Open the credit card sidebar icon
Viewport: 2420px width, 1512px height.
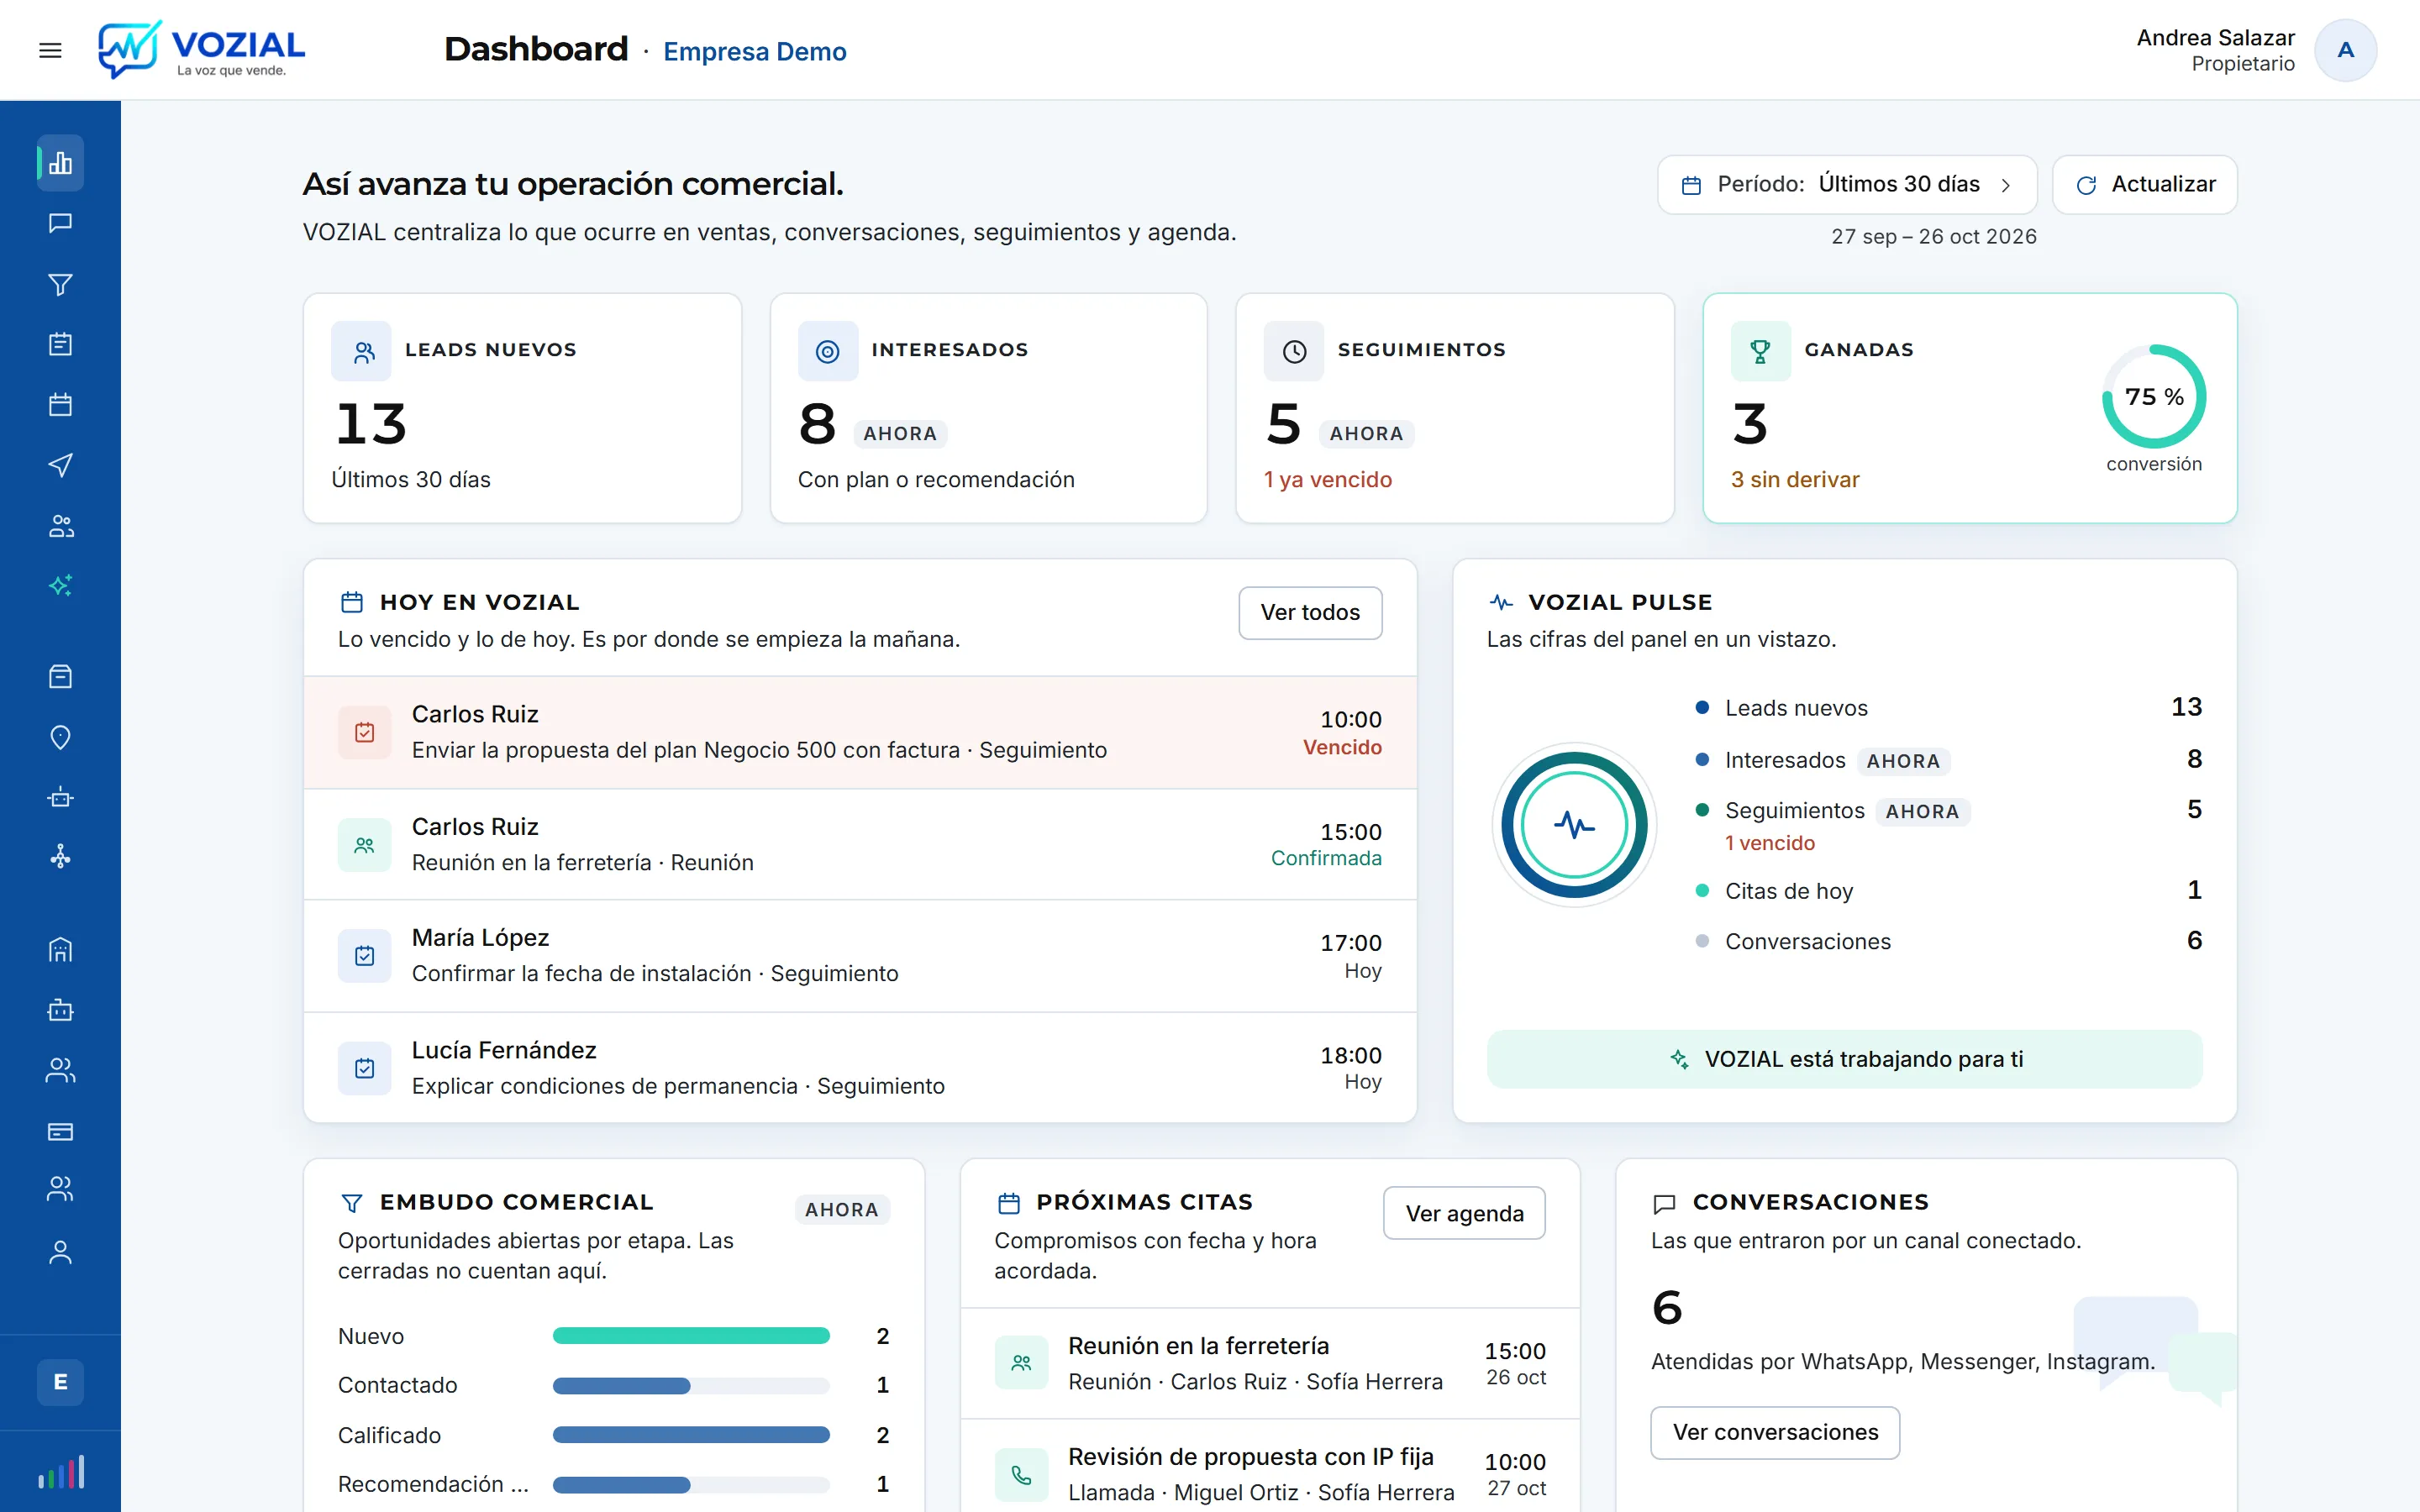pos(60,1131)
